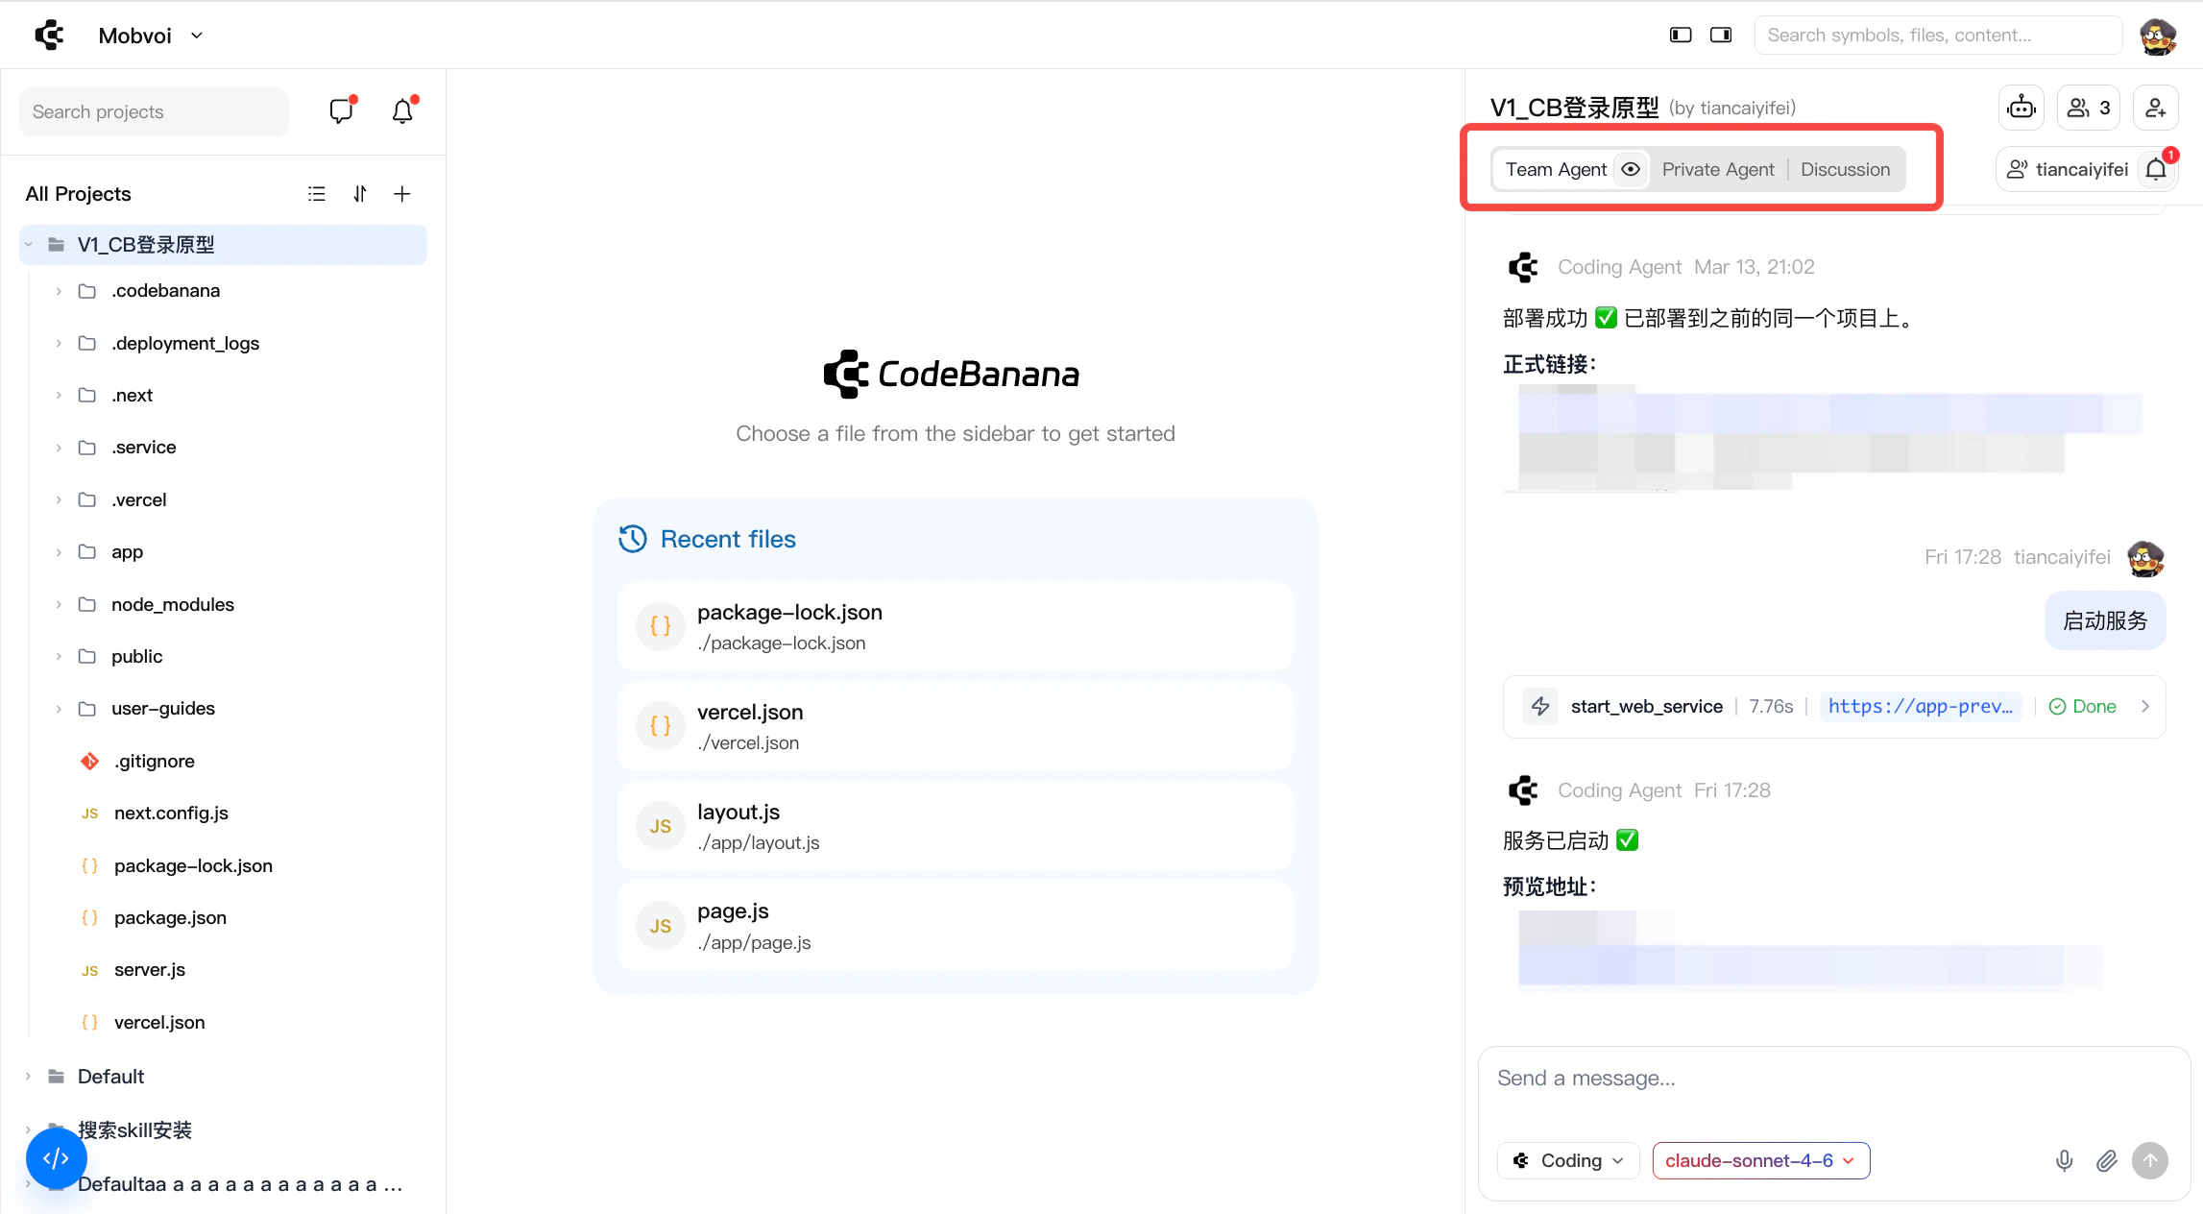Click the microphone voice input icon

(2064, 1160)
